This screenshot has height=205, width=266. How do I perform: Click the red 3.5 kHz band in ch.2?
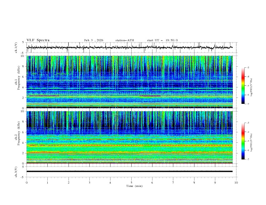tap(129, 145)
